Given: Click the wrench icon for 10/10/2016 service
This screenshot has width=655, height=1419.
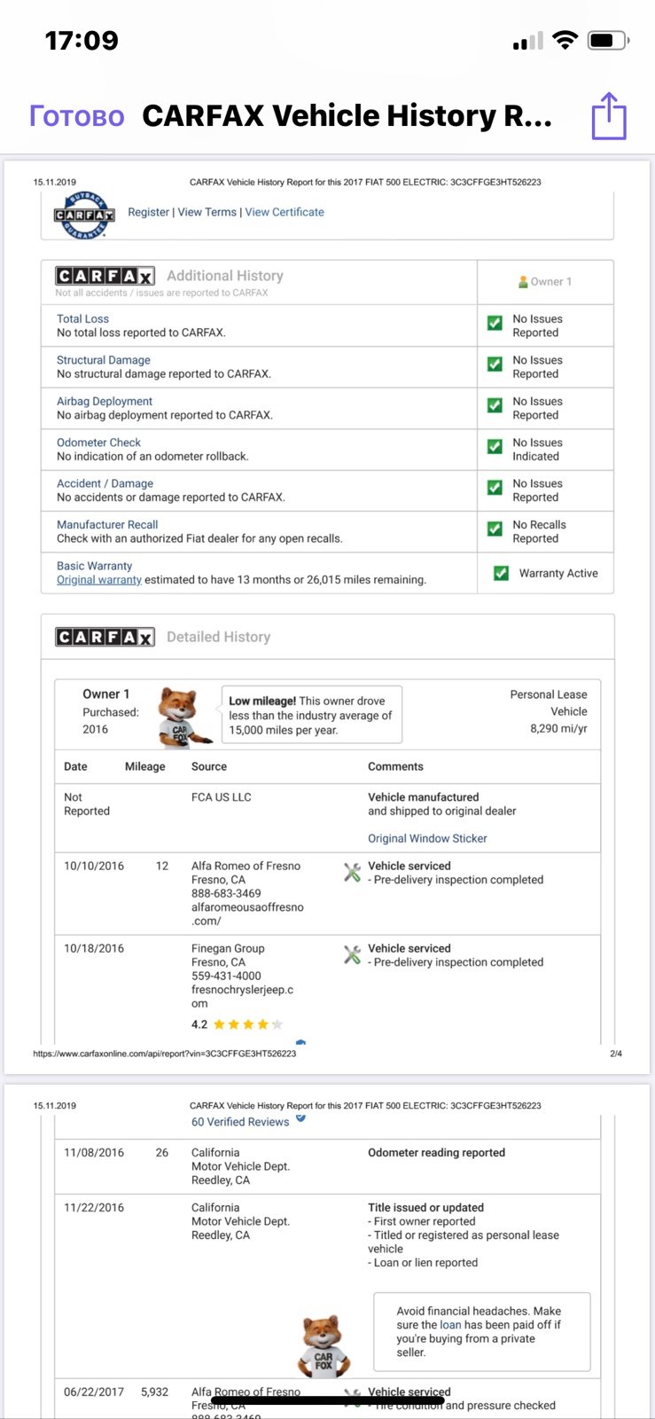Looking at the screenshot, I should tap(352, 873).
